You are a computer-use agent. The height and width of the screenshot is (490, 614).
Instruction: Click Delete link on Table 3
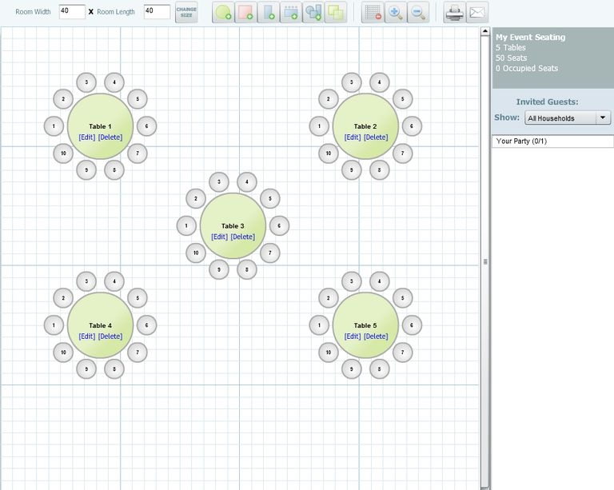click(x=243, y=237)
